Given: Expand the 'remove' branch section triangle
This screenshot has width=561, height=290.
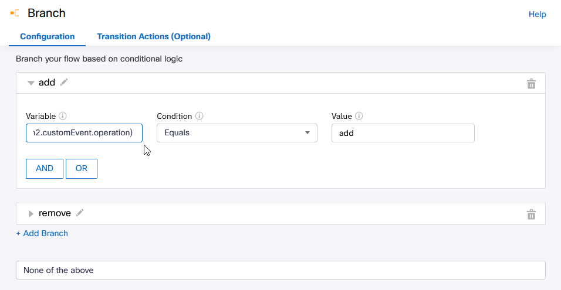Looking at the screenshot, I should coord(31,214).
